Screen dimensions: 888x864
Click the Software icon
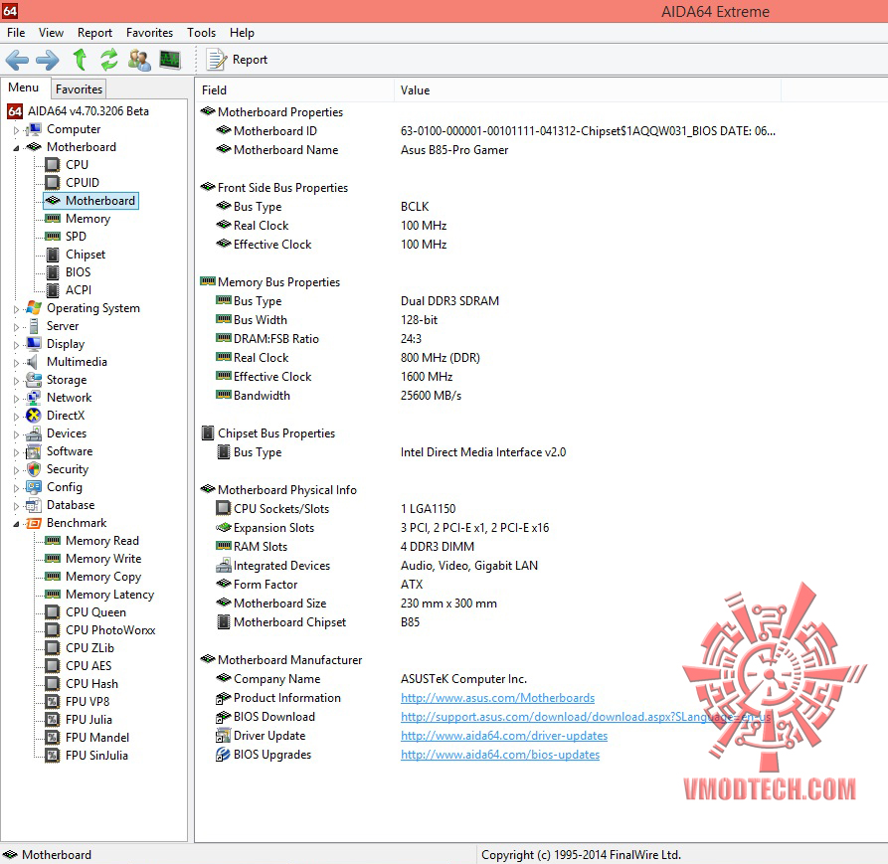point(34,451)
